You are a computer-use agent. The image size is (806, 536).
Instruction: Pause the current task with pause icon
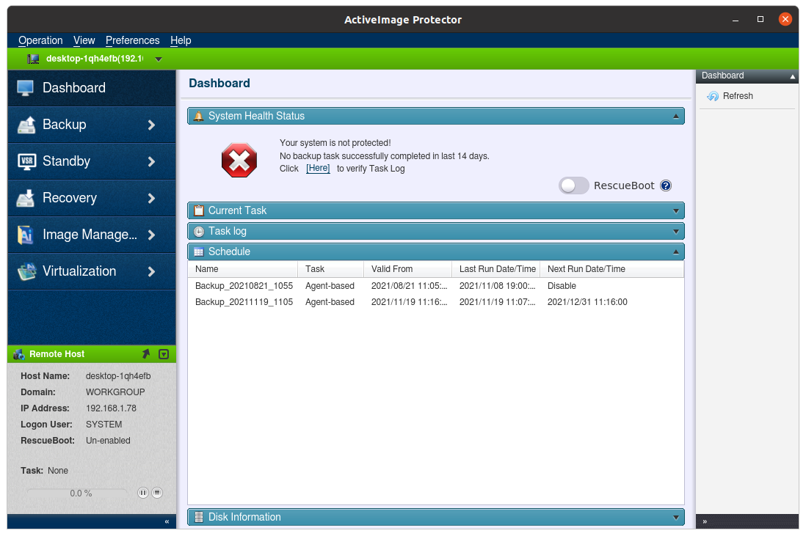click(143, 493)
